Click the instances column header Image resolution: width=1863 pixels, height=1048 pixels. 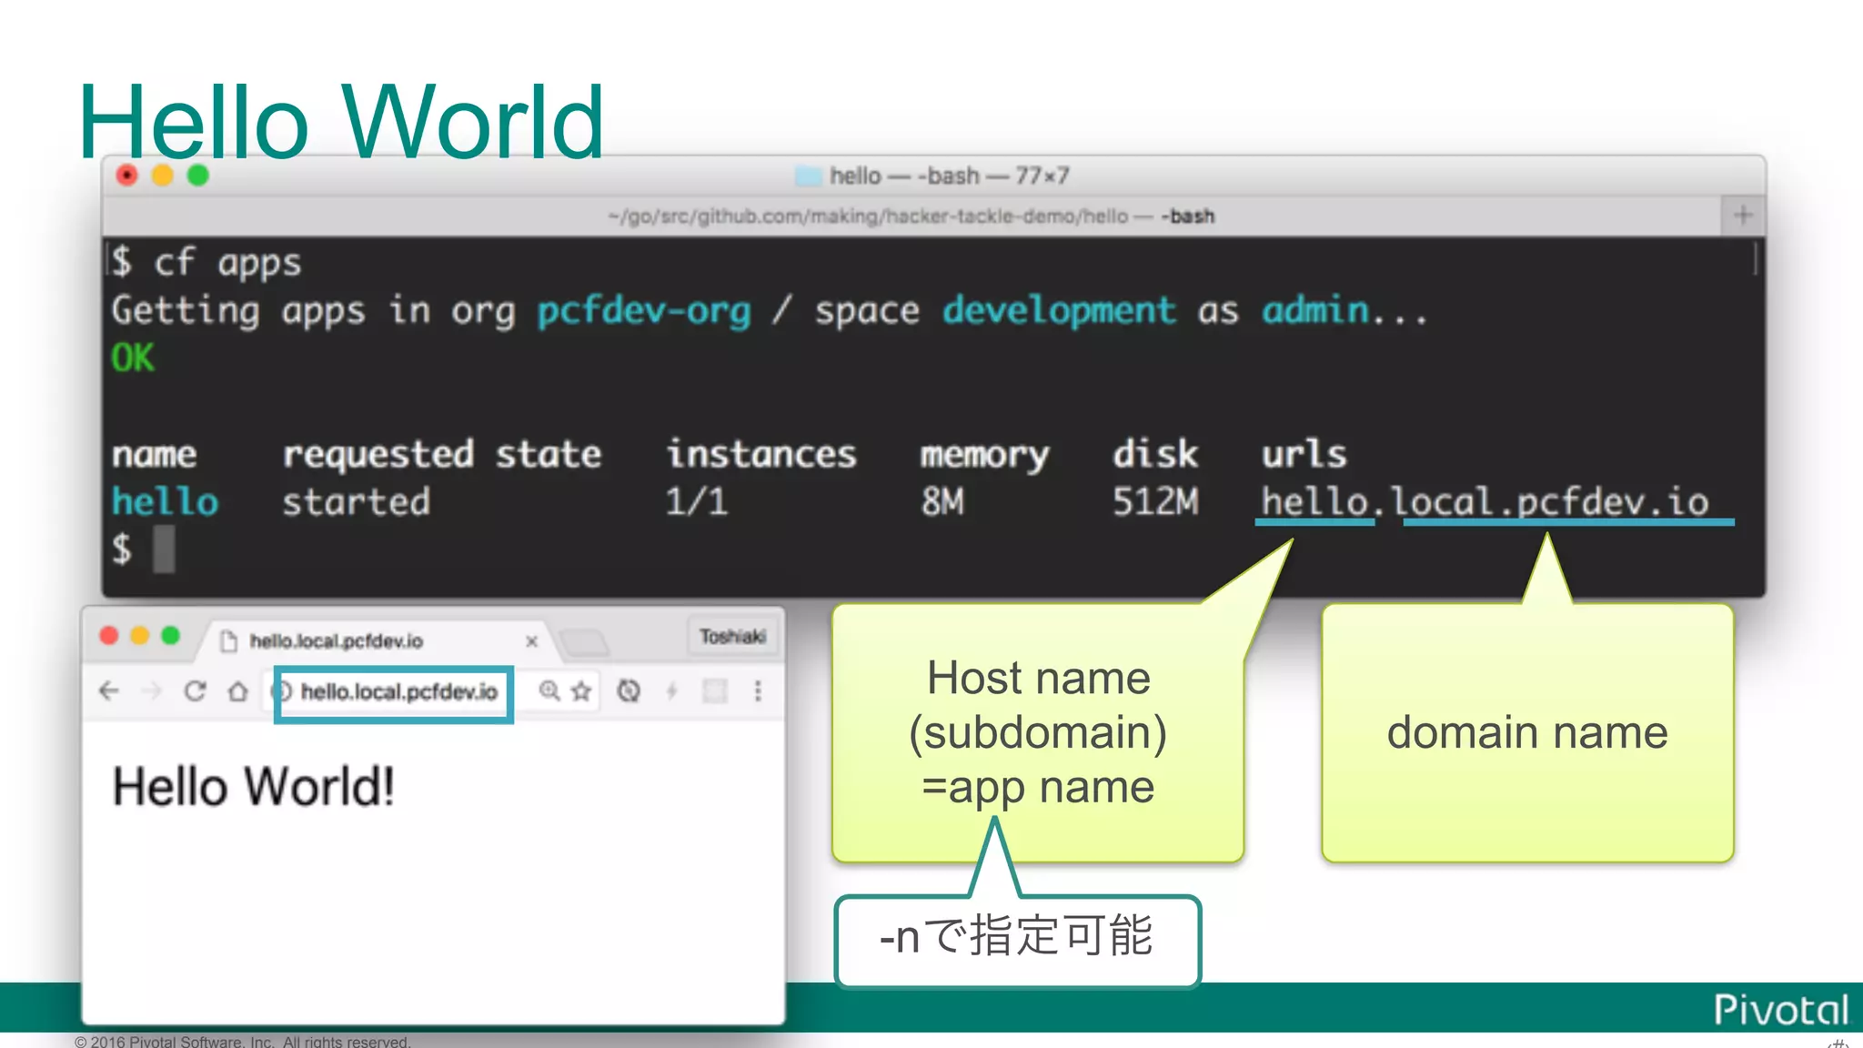click(761, 454)
